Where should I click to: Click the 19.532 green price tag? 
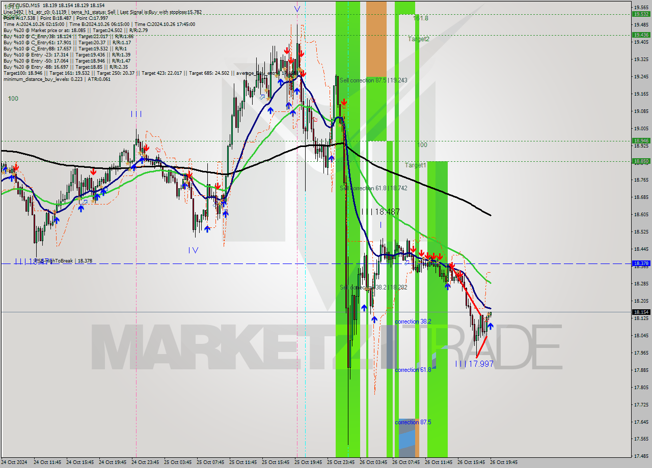pyautogui.click(x=641, y=14)
